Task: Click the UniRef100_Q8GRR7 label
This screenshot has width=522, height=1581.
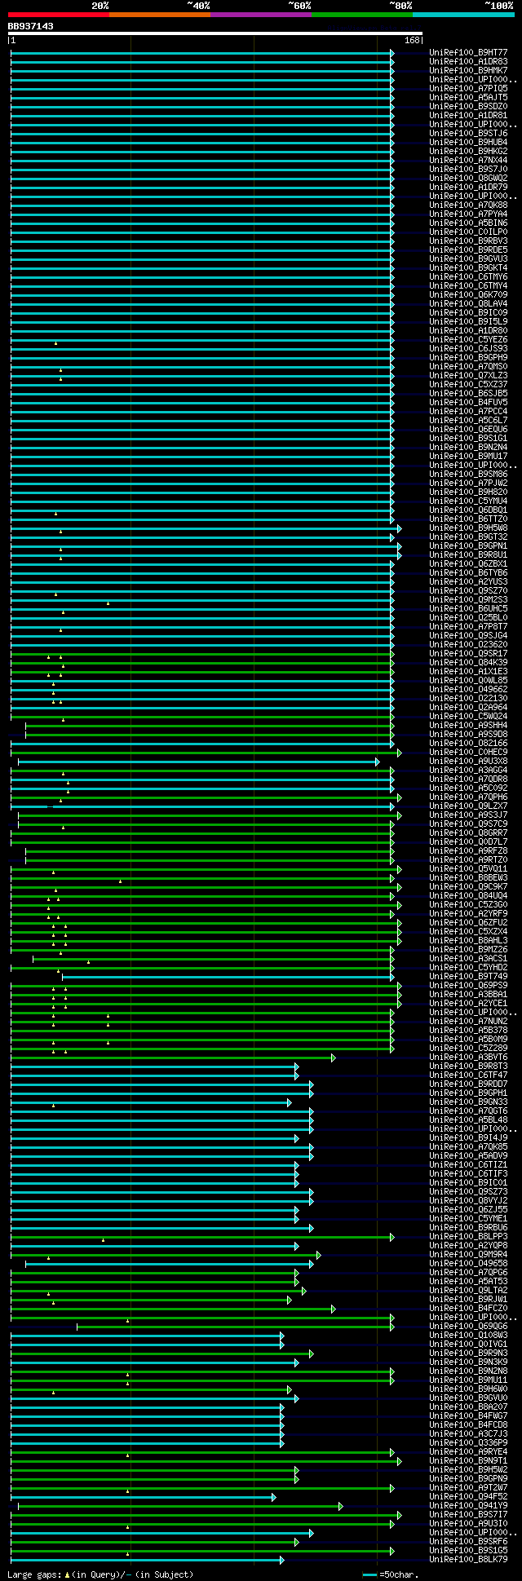Action: pyautogui.click(x=469, y=833)
